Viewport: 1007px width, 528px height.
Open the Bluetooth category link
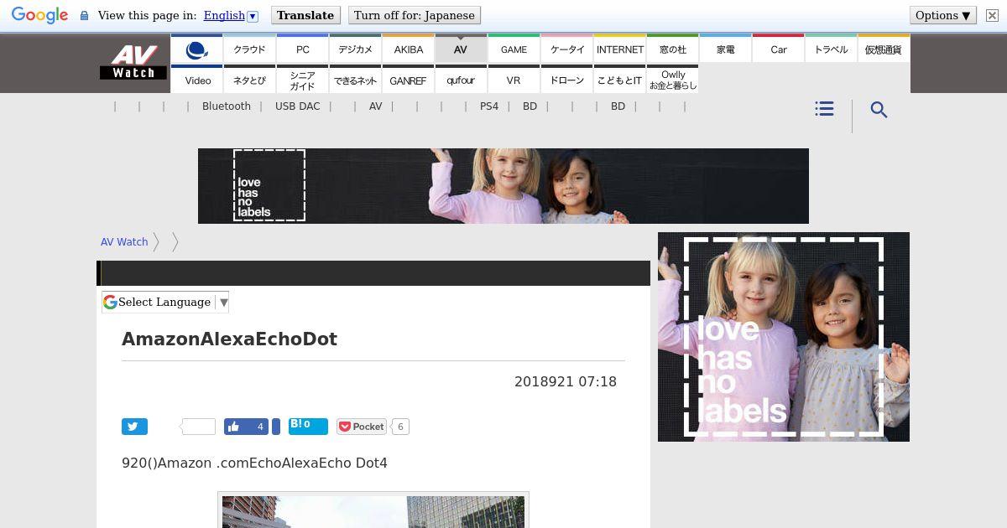point(227,106)
